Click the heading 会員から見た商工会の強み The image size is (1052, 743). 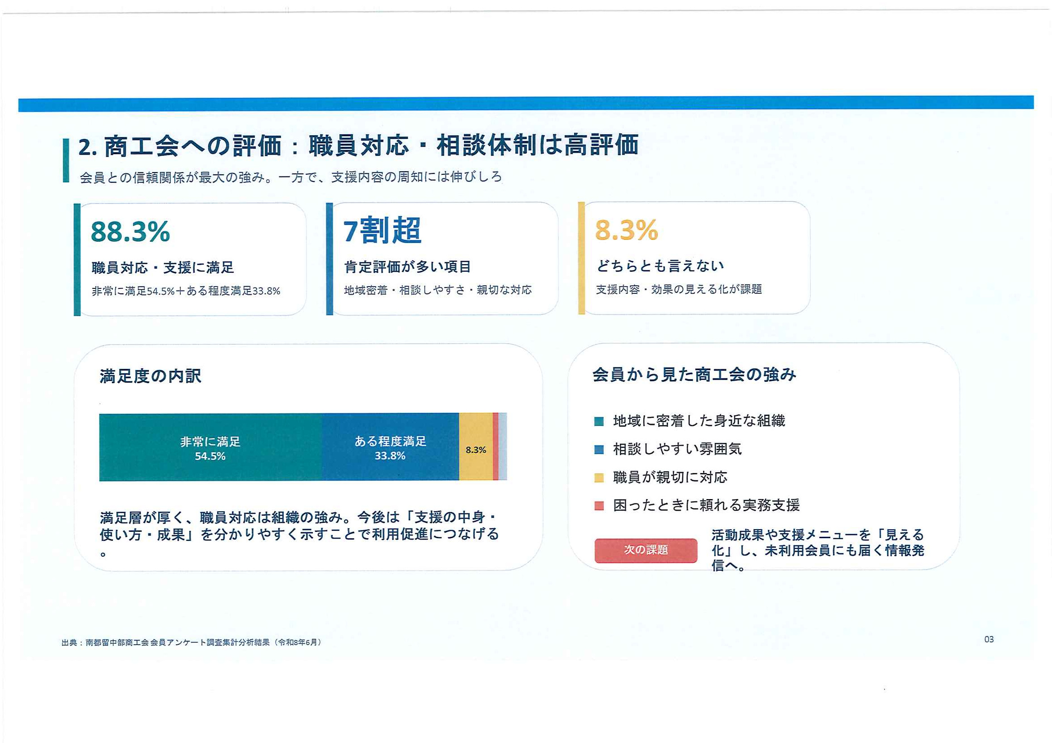point(694,375)
